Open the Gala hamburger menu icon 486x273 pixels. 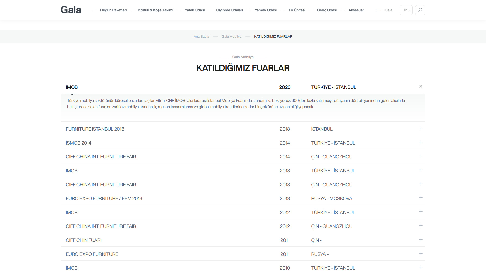[x=379, y=10]
